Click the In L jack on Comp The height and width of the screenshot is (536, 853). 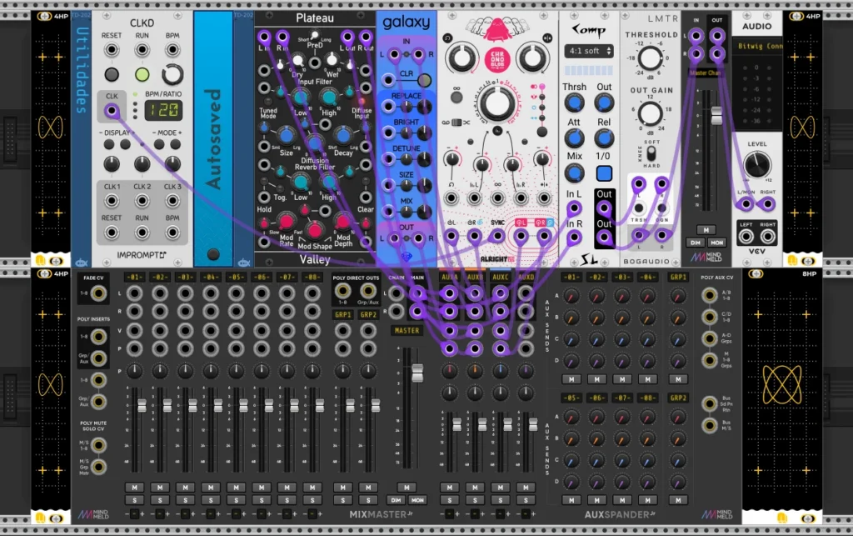coord(574,208)
